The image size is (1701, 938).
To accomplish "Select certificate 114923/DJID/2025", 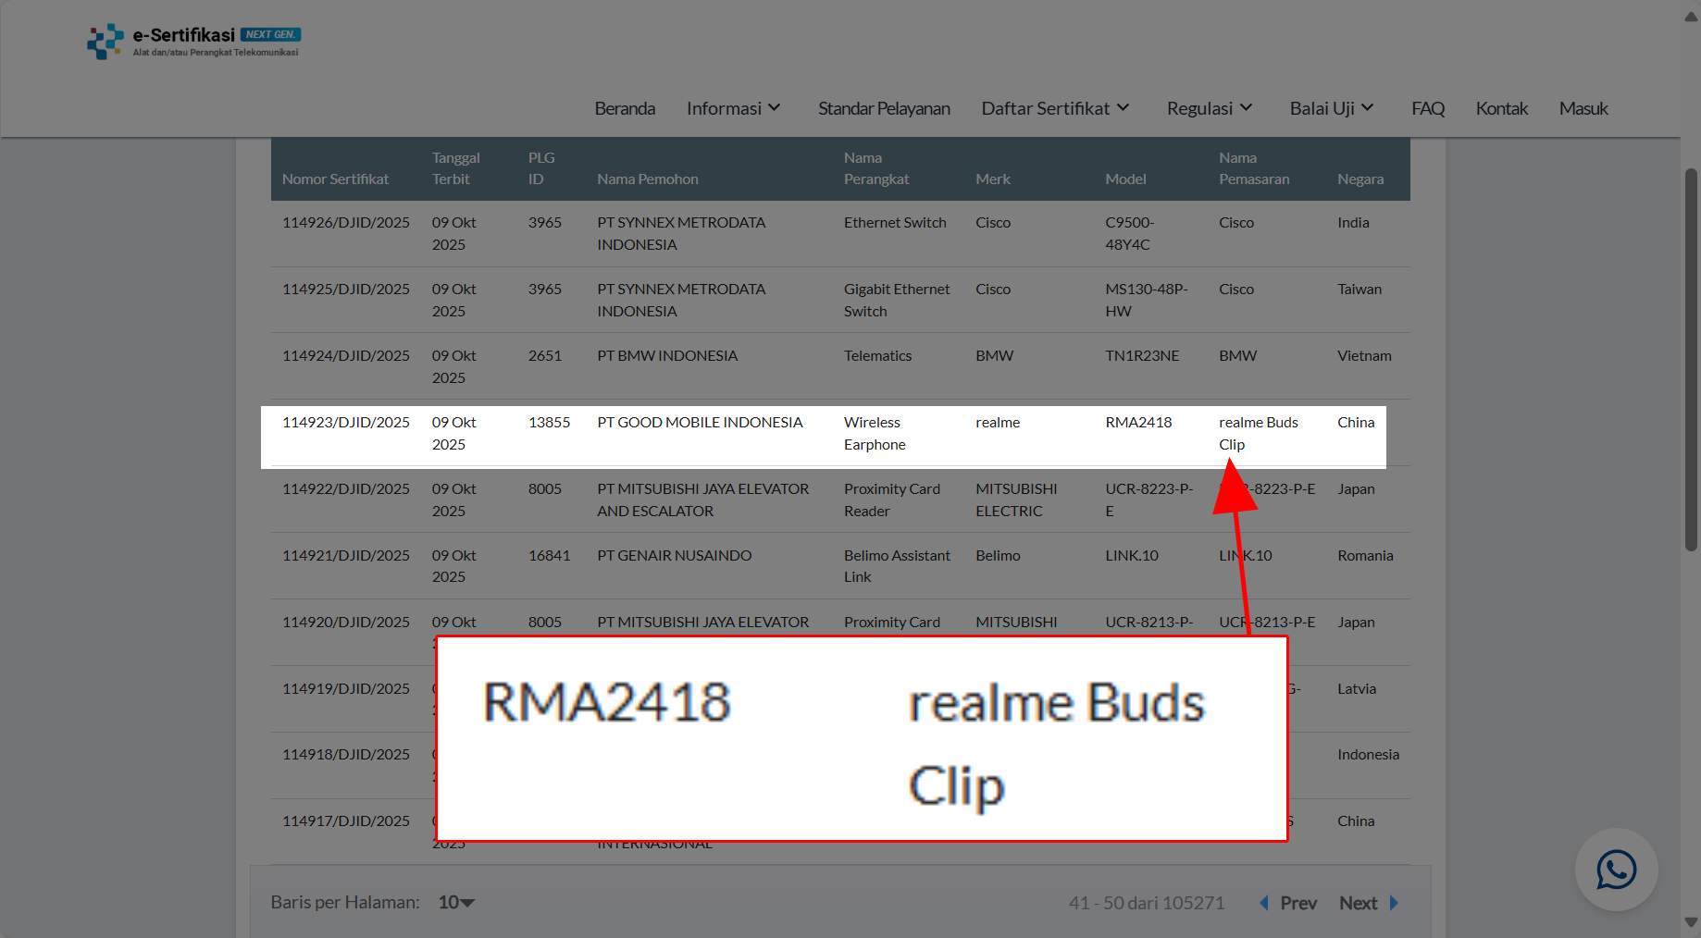I will coord(346,422).
